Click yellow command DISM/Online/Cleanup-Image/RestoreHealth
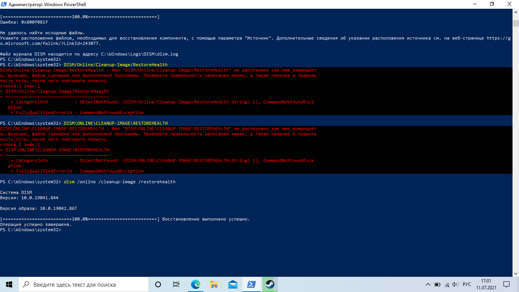The image size is (519, 292). coord(116,65)
